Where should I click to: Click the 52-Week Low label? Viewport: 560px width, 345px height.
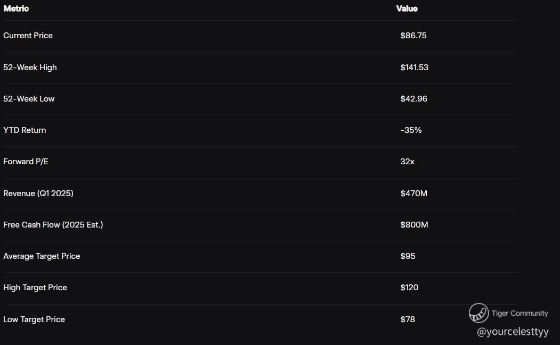tap(29, 99)
